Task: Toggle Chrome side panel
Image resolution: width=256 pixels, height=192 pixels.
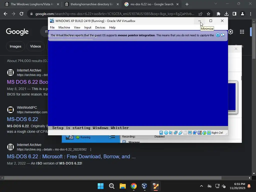Action: click(234, 14)
